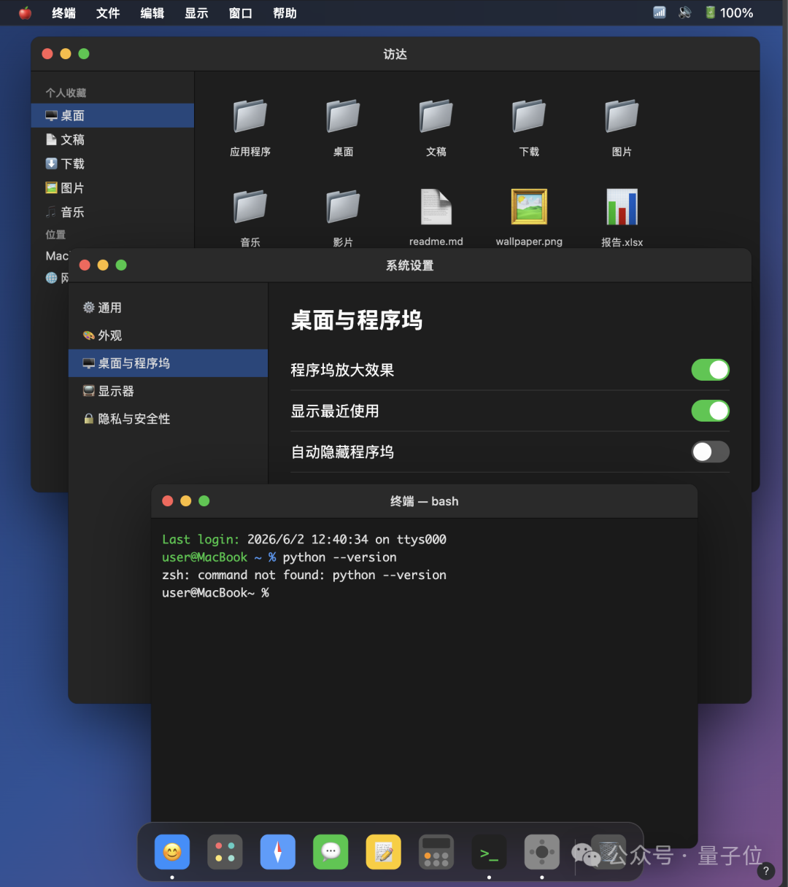Open Launchpad from the Dock
This screenshot has width=788, height=887.
(x=225, y=852)
